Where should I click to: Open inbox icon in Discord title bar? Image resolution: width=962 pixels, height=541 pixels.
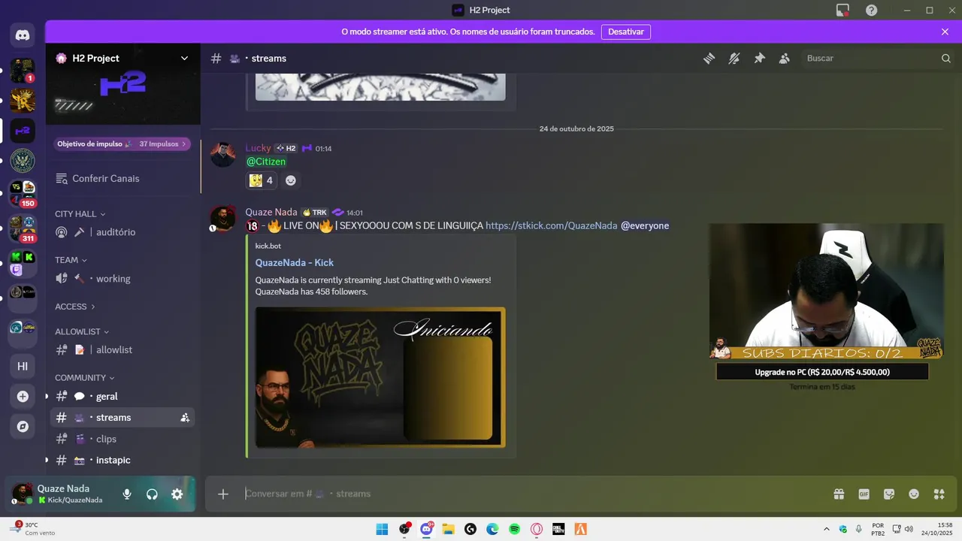pos(843,10)
